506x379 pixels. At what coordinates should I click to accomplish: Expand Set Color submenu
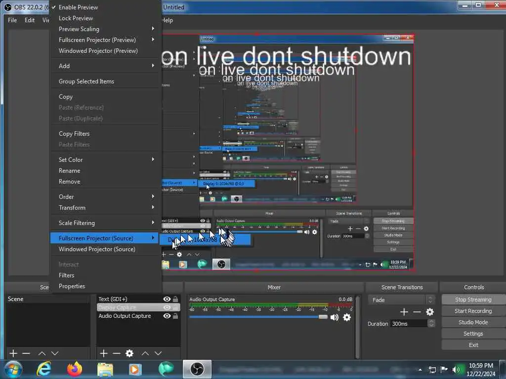click(x=106, y=160)
